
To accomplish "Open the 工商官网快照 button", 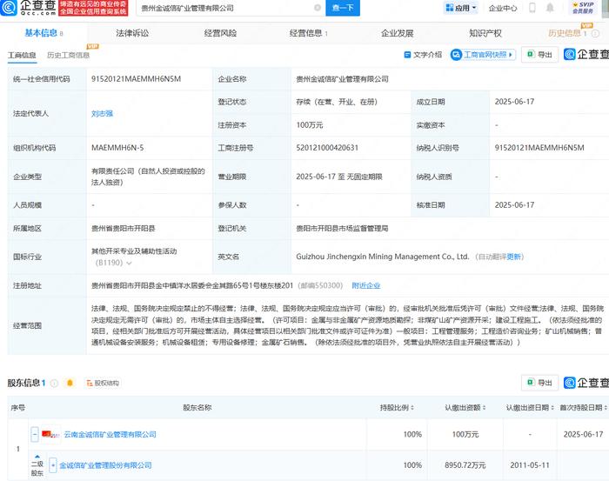I will tap(483, 55).
